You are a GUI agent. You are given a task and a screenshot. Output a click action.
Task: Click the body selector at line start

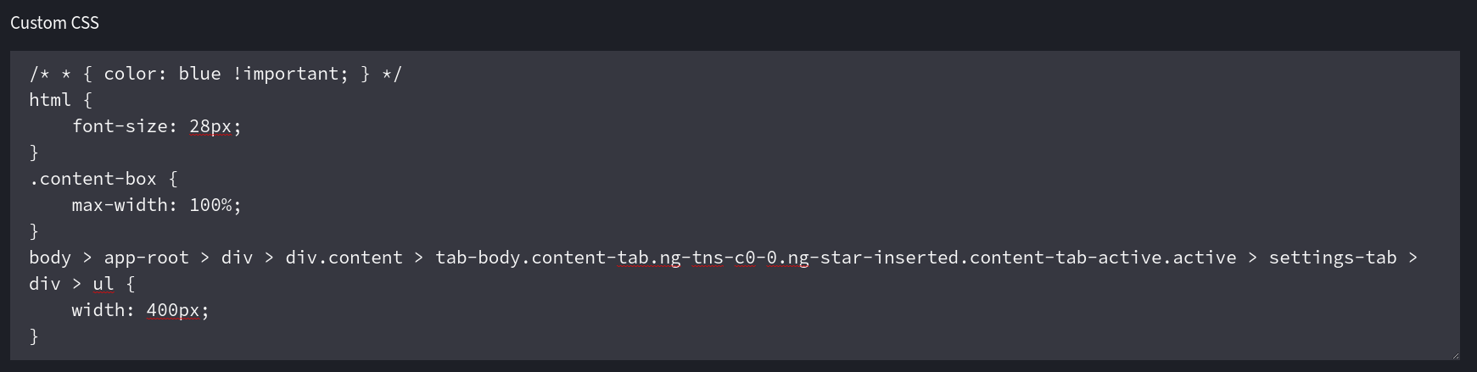click(x=50, y=258)
